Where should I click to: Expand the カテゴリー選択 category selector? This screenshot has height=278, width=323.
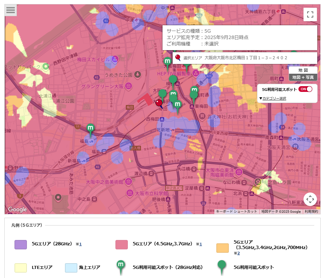point(273,98)
